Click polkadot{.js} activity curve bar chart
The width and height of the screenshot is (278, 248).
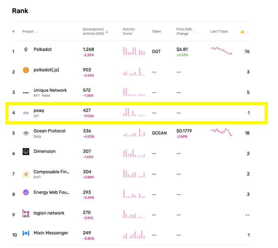tap(134, 72)
